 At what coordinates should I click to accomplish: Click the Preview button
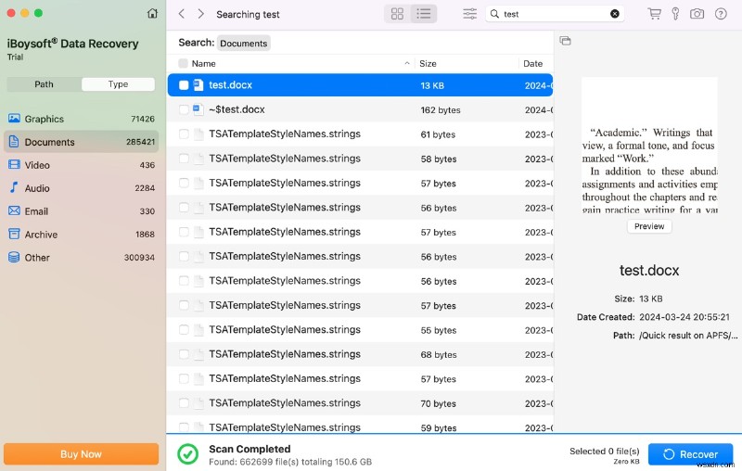click(x=649, y=226)
